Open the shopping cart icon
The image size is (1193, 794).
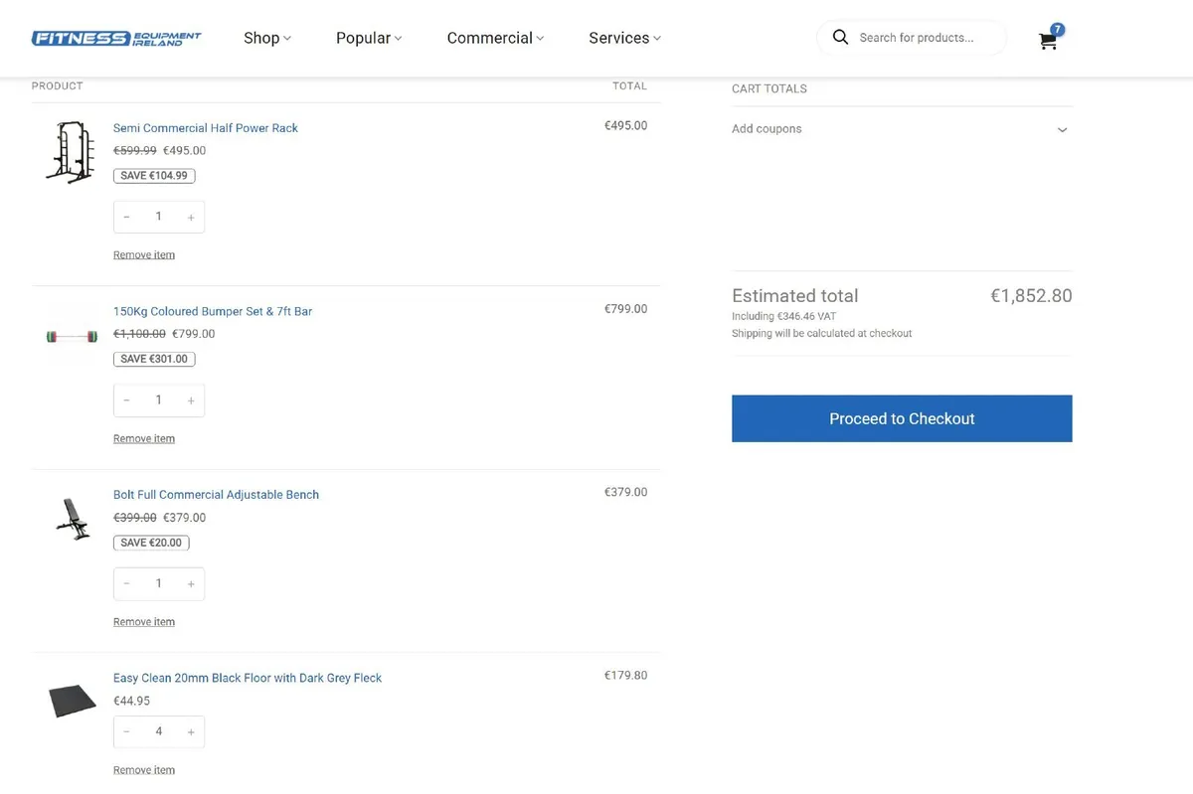pyautogui.click(x=1048, y=41)
